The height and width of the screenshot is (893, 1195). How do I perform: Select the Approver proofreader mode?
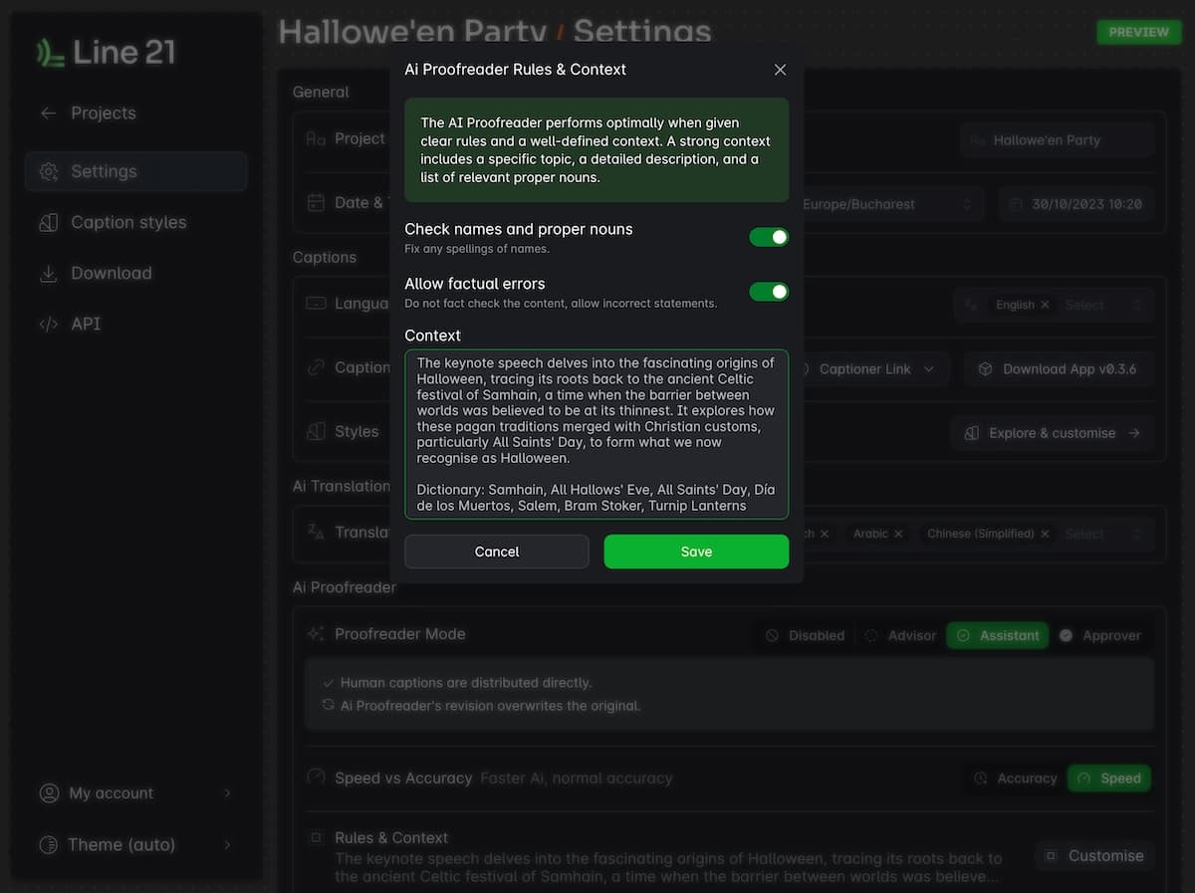click(1100, 635)
